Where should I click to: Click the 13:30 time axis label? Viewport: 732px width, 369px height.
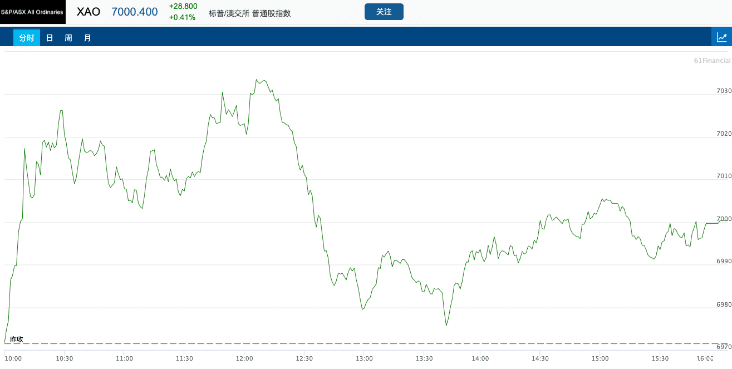tap(424, 359)
